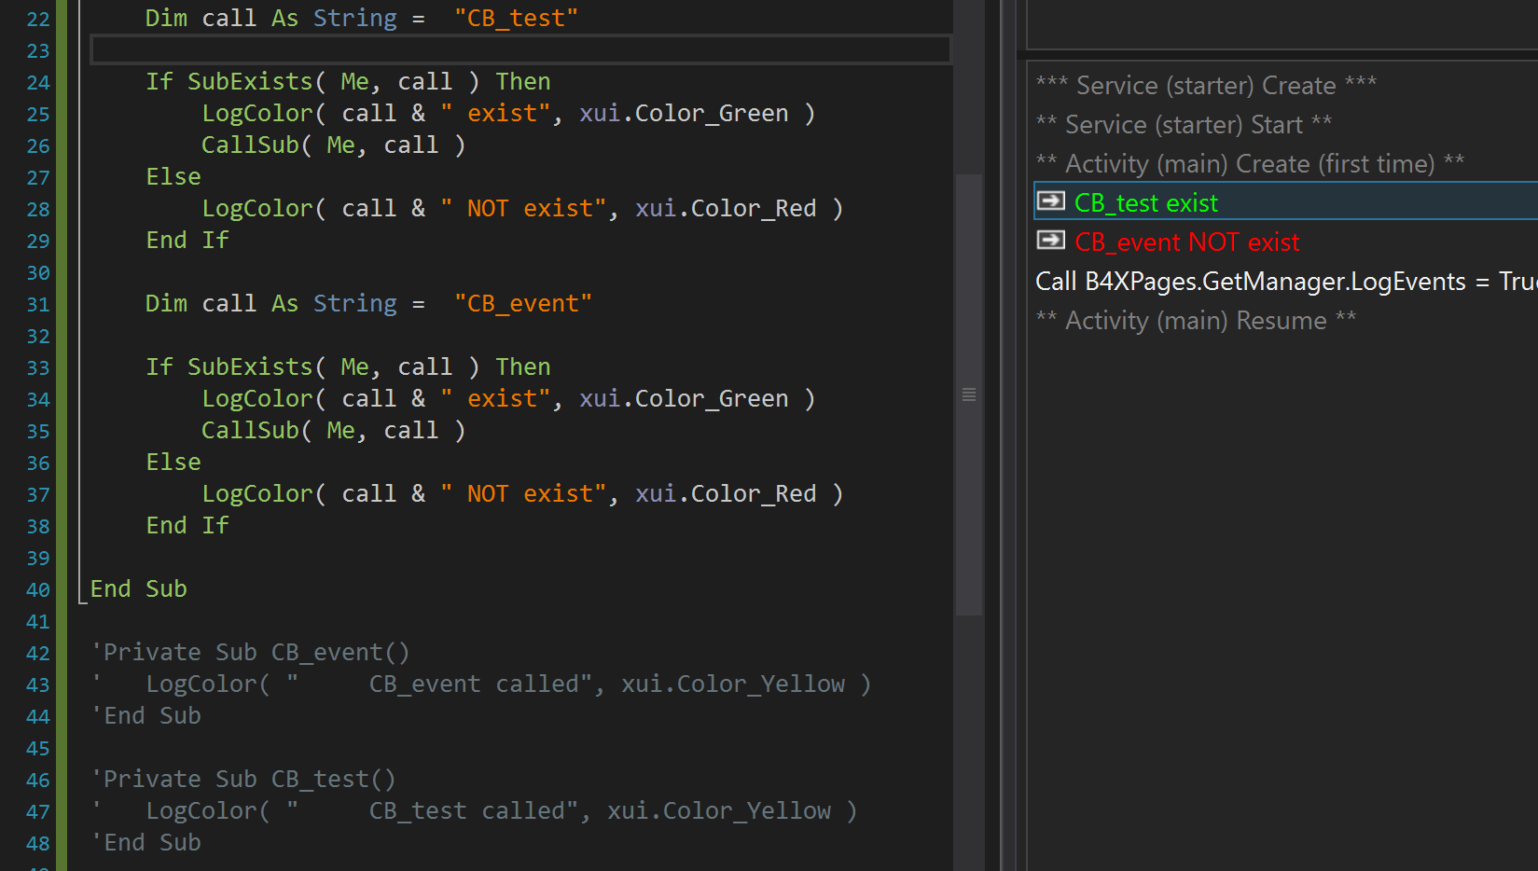This screenshot has height=871, width=1538.
Task: Click line number 31 in the gutter
Action: (x=38, y=304)
